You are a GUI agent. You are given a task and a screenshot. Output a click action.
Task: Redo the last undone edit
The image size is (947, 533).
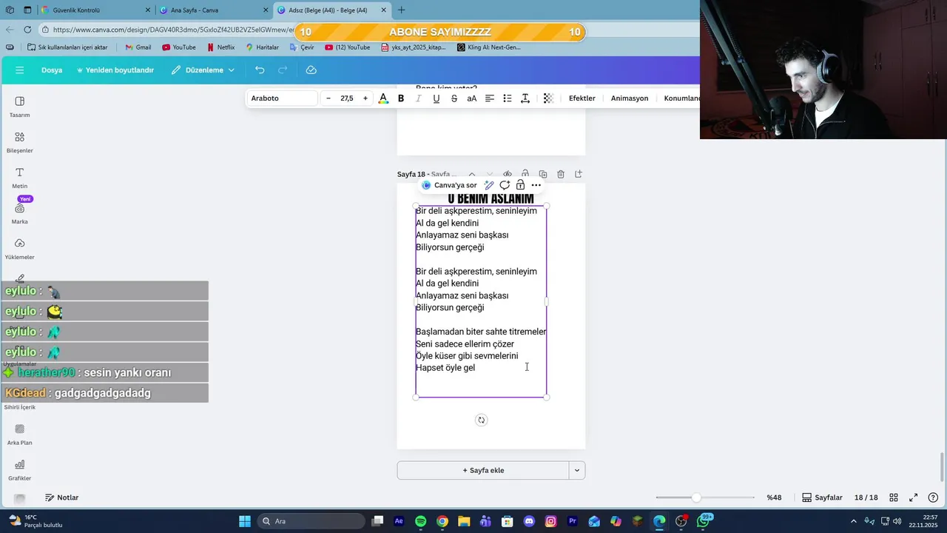tap(283, 70)
